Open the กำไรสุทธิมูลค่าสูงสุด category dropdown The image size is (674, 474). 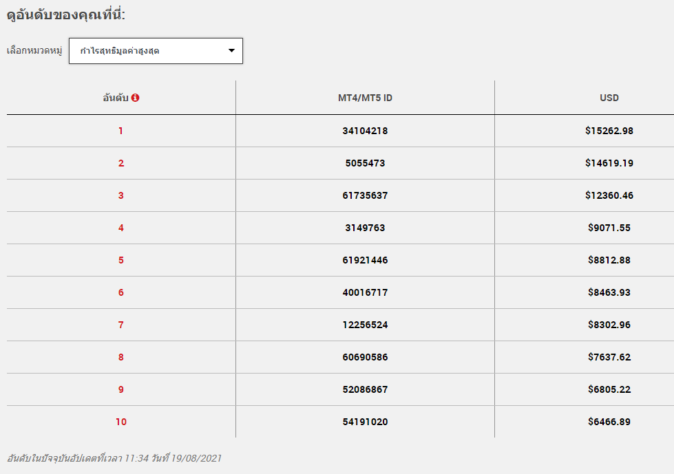tap(156, 51)
